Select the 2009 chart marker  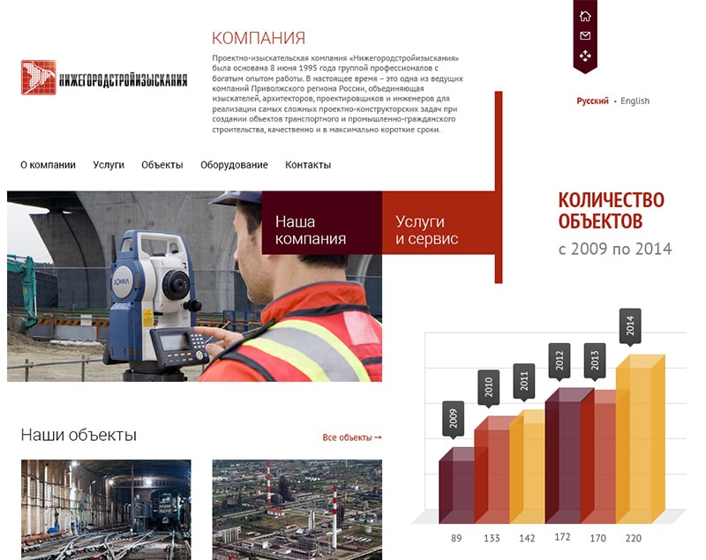454,418
